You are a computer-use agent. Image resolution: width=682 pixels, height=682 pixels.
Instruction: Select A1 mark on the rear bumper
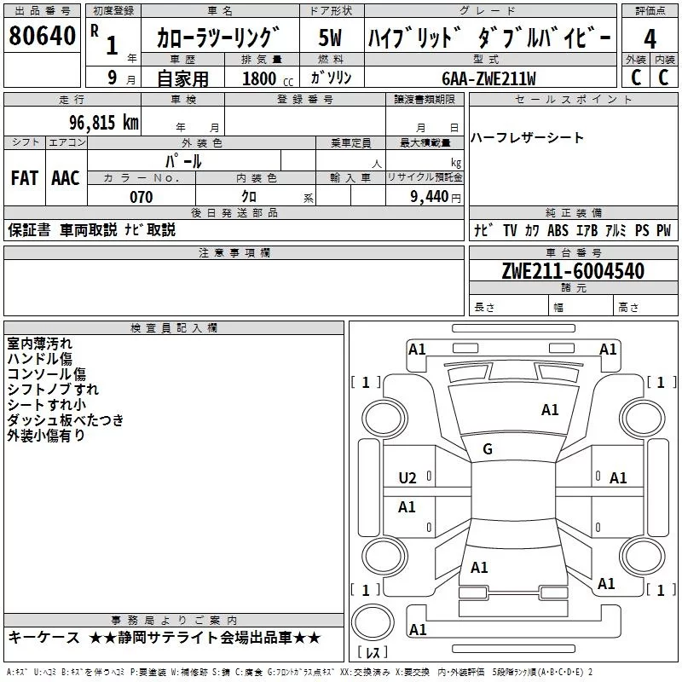(418, 630)
